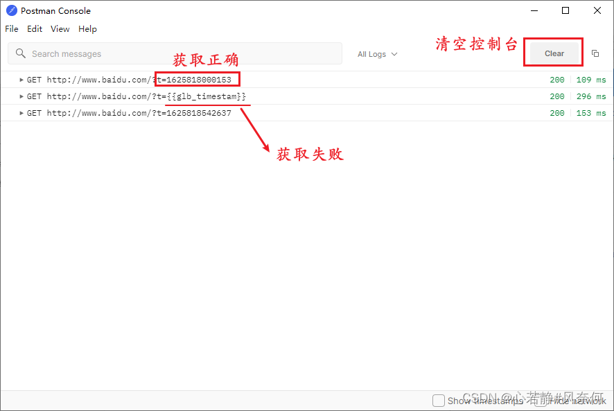Click the 200 status of the 153 ms request
614x411 pixels.
pyautogui.click(x=557, y=113)
